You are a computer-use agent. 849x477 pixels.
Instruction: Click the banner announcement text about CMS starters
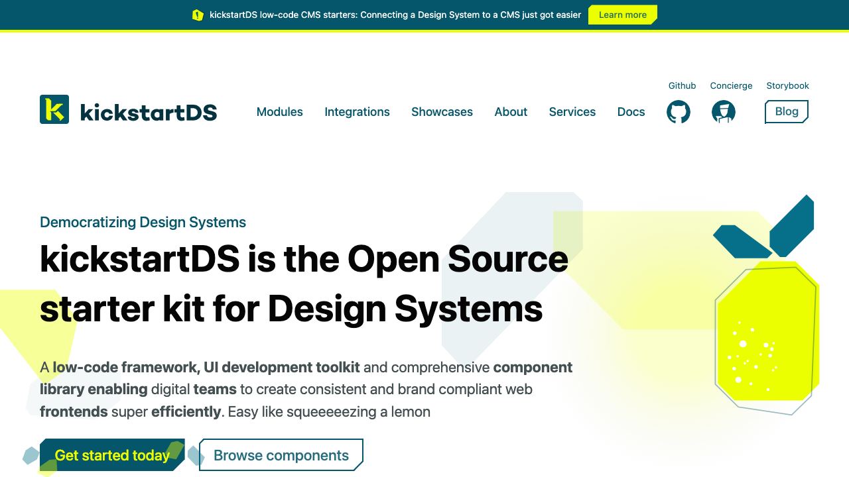(x=395, y=15)
